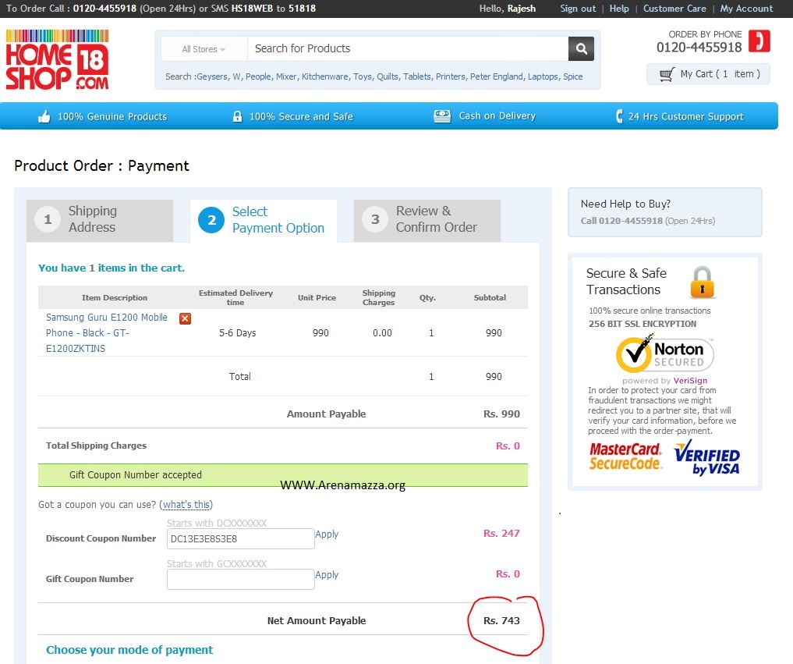Click Gift Coupon Number accepted message
Viewport: 793px width, 664px height.
136,475
